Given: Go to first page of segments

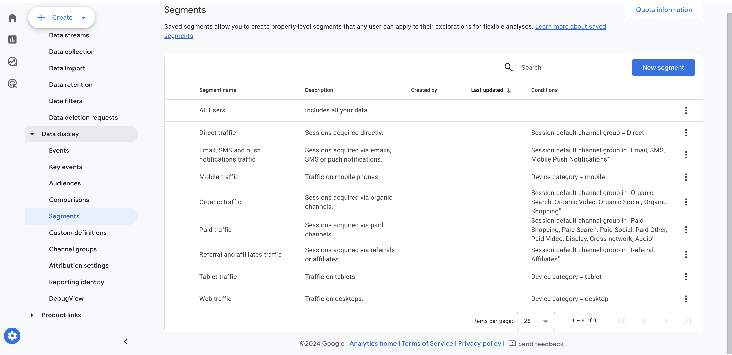Looking at the screenshot, I should click(x=622, y=321).
